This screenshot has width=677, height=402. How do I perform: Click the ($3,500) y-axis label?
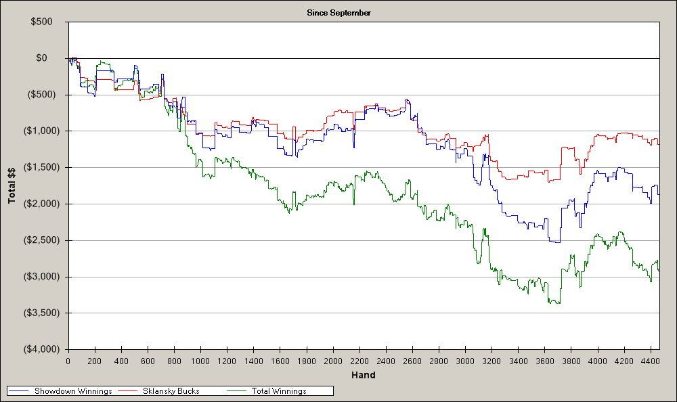pyautogui.click(x=42, y=313)
